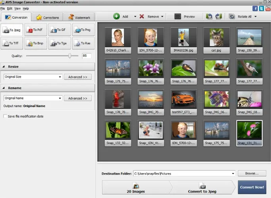Click the Convert Now! button
Screen dimensions: 271x198
252,187
